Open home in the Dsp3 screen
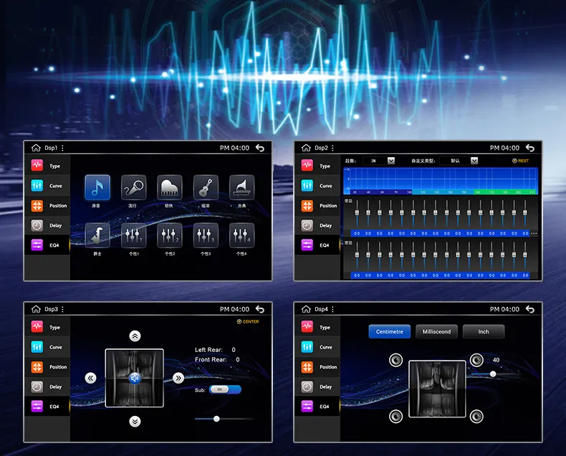This screenshot has height=456, width=566. point(36,309)
